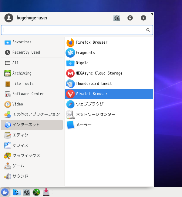Launch the ウェブブラウザー application
Viewport: 182px width, 197px height.
click(x=109, y=104)
